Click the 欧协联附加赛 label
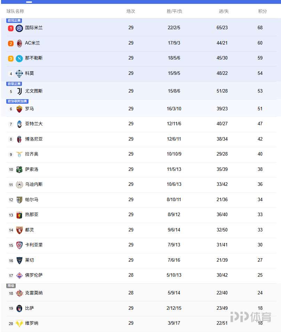This screenshot has width=281, height=332. [x=17, y=101]
